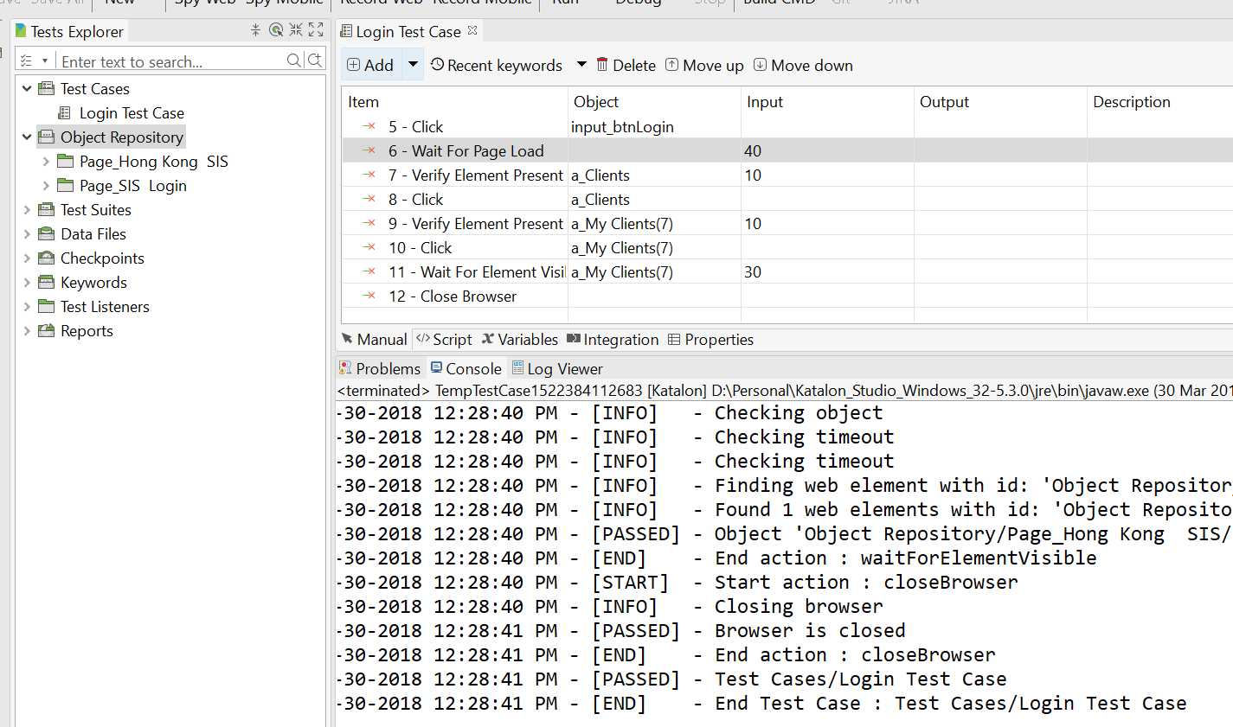This screenshot has width=1233, height=727.
Task: Click the Move up button
Action: pos(704,65)
